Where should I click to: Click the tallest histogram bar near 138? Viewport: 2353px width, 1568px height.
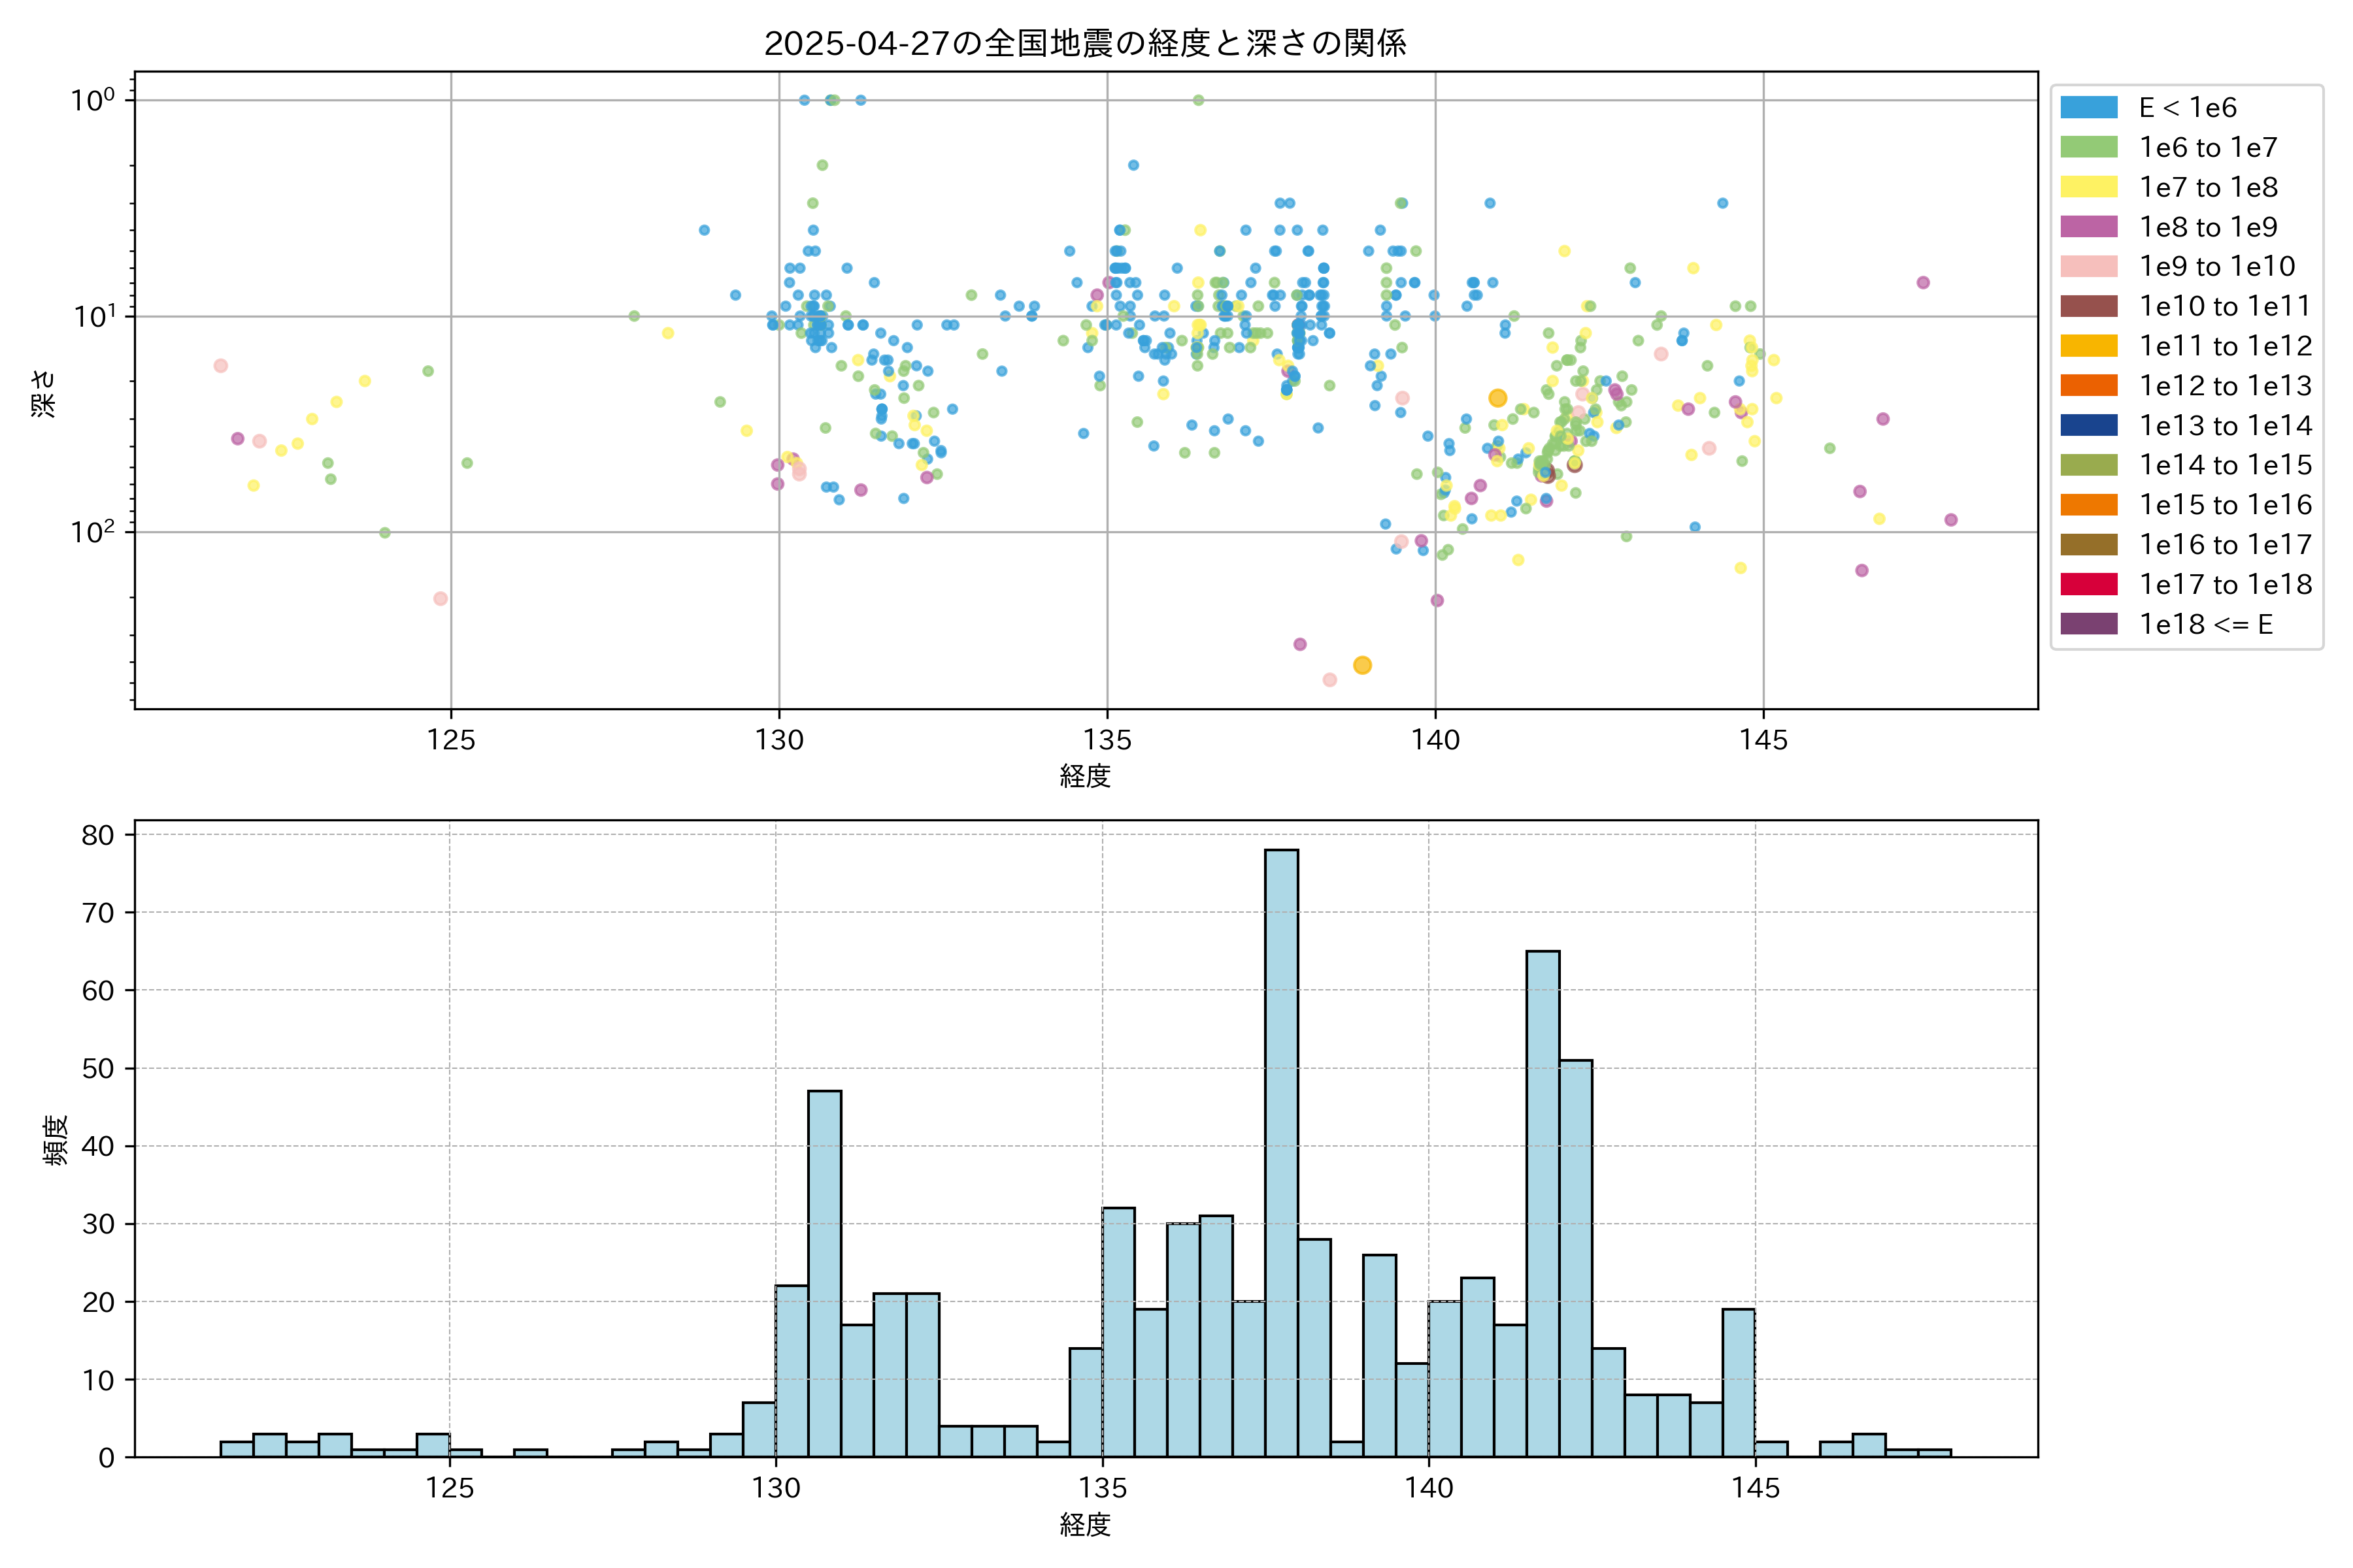click(x=1282, y=1150)
